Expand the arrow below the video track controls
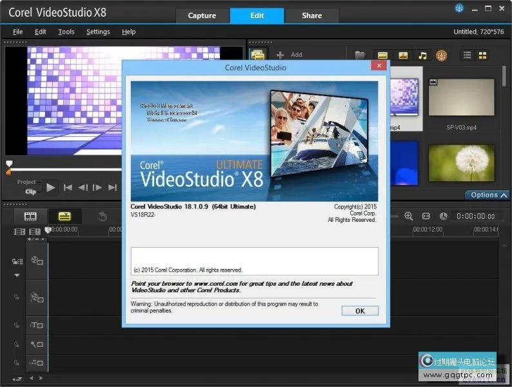Image resolution: width=512 pixels, height=387 pixels. [x=17, y=274]
